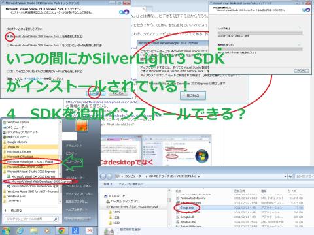Tick the send setup feedback to Microsoft checkbox
Viewport: 314px width, 235px height.
pyautogui.click(x=8, y=71)
